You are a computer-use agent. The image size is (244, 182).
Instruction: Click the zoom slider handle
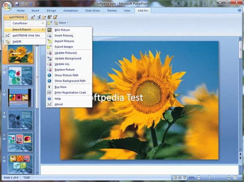coord(209,178)
